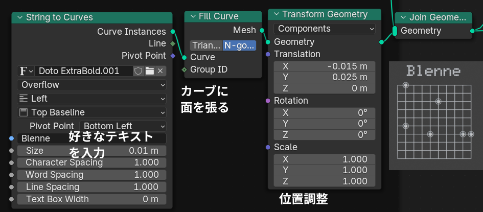Click the Size value slider

click(x=92, y=151)
